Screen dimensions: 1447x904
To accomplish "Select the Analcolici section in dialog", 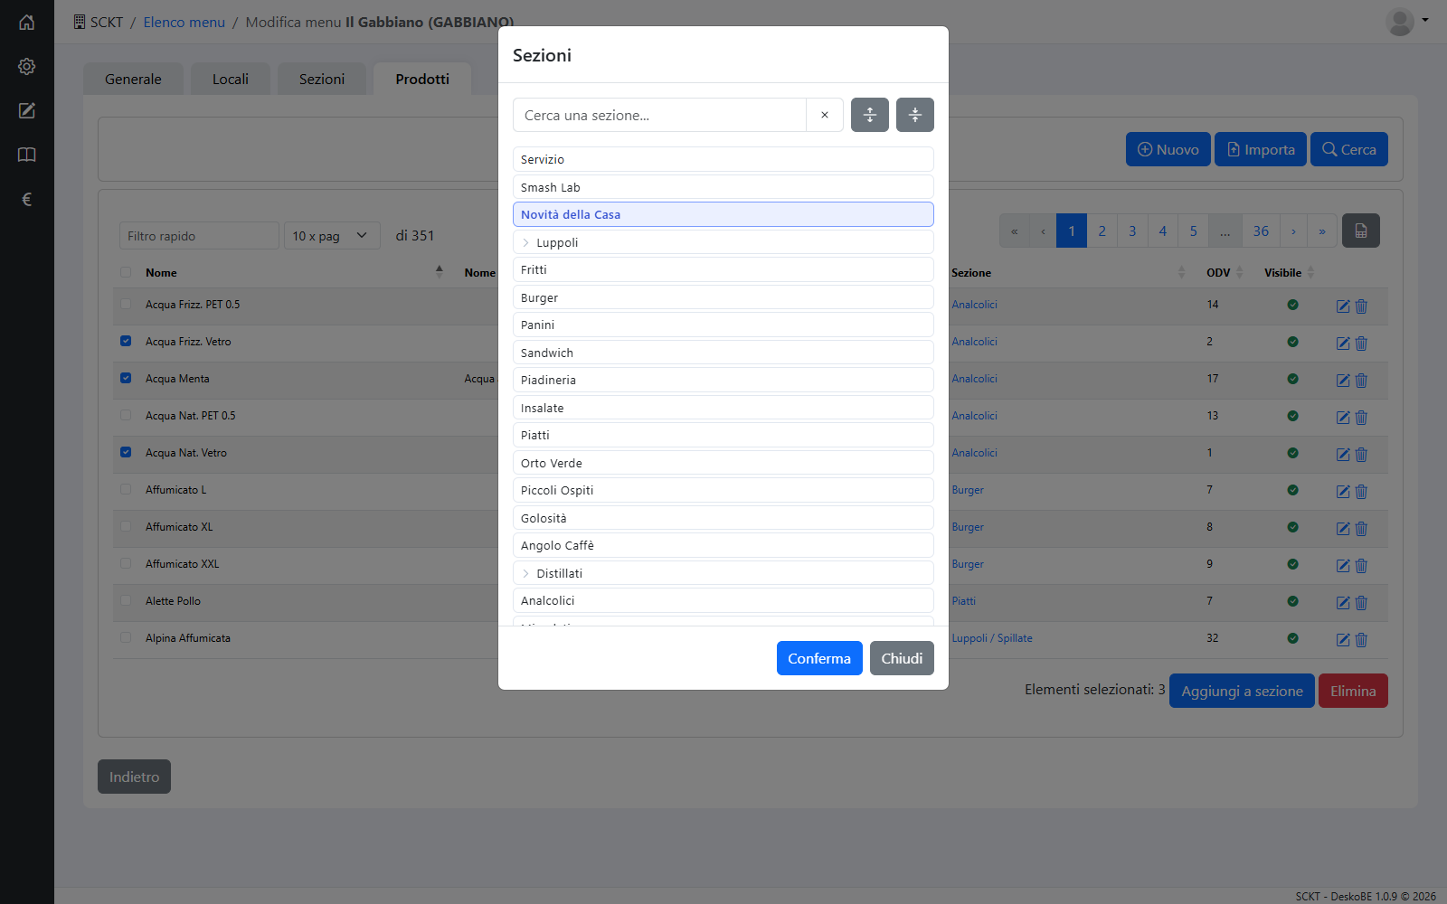I will [723, 600].
